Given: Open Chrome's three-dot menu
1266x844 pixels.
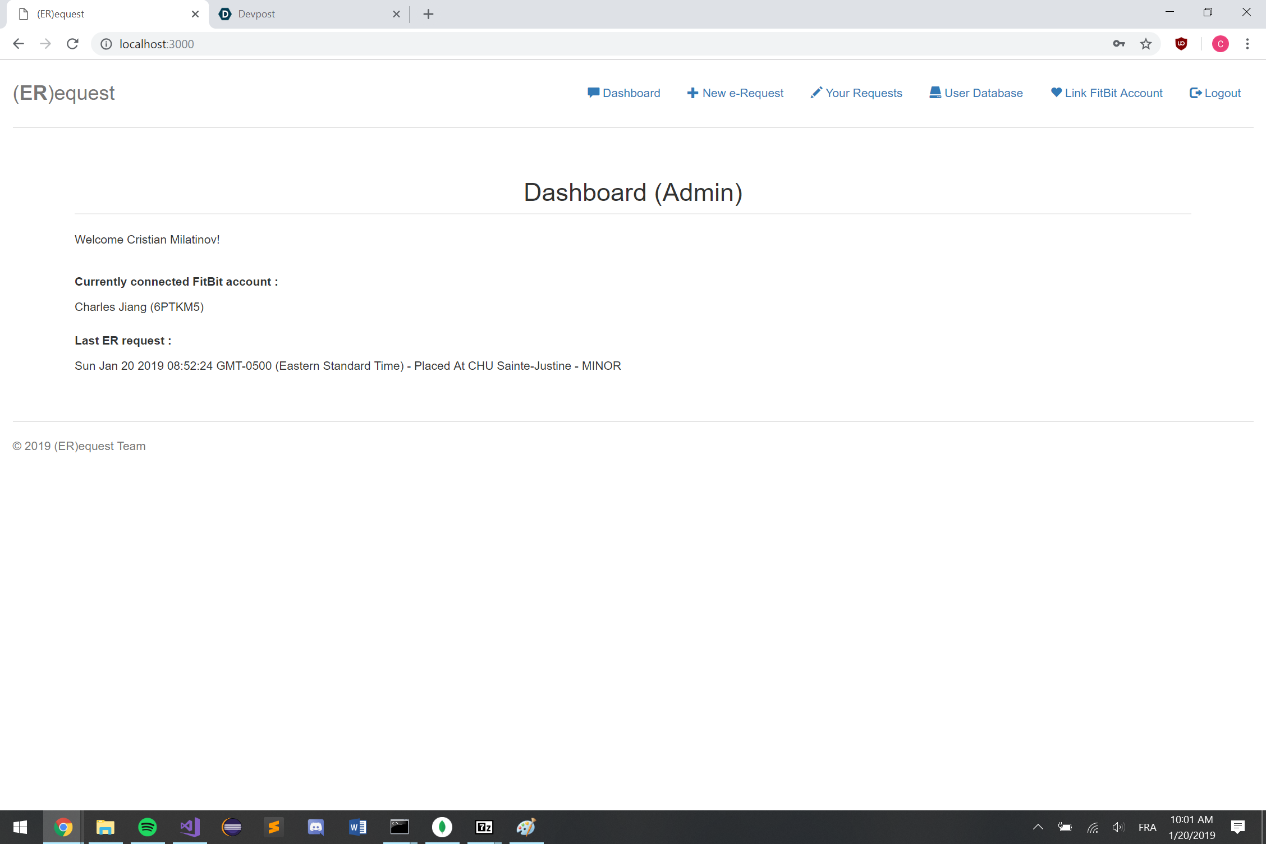Looking at the screenshot, I should (x=1247, y=44).
